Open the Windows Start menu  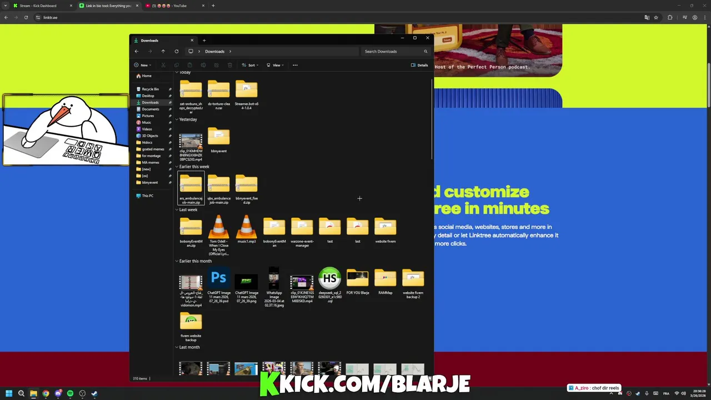point(9,393)
